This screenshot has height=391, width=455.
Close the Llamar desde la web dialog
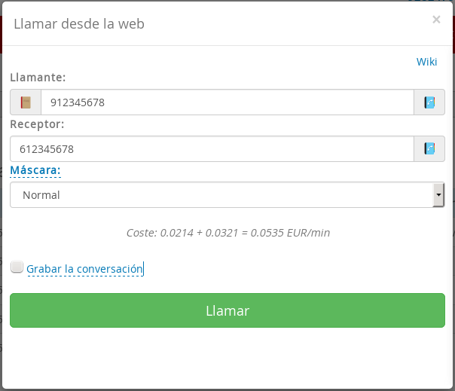coord(436,20)
